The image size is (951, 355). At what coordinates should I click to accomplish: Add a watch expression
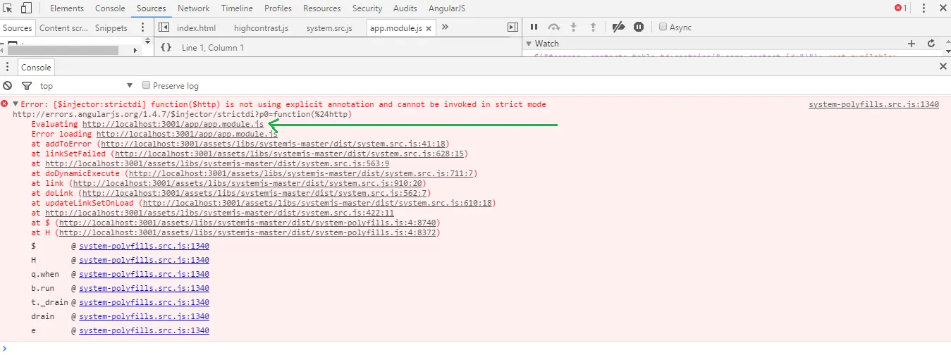pyautogui.click(x=912, y=44)
